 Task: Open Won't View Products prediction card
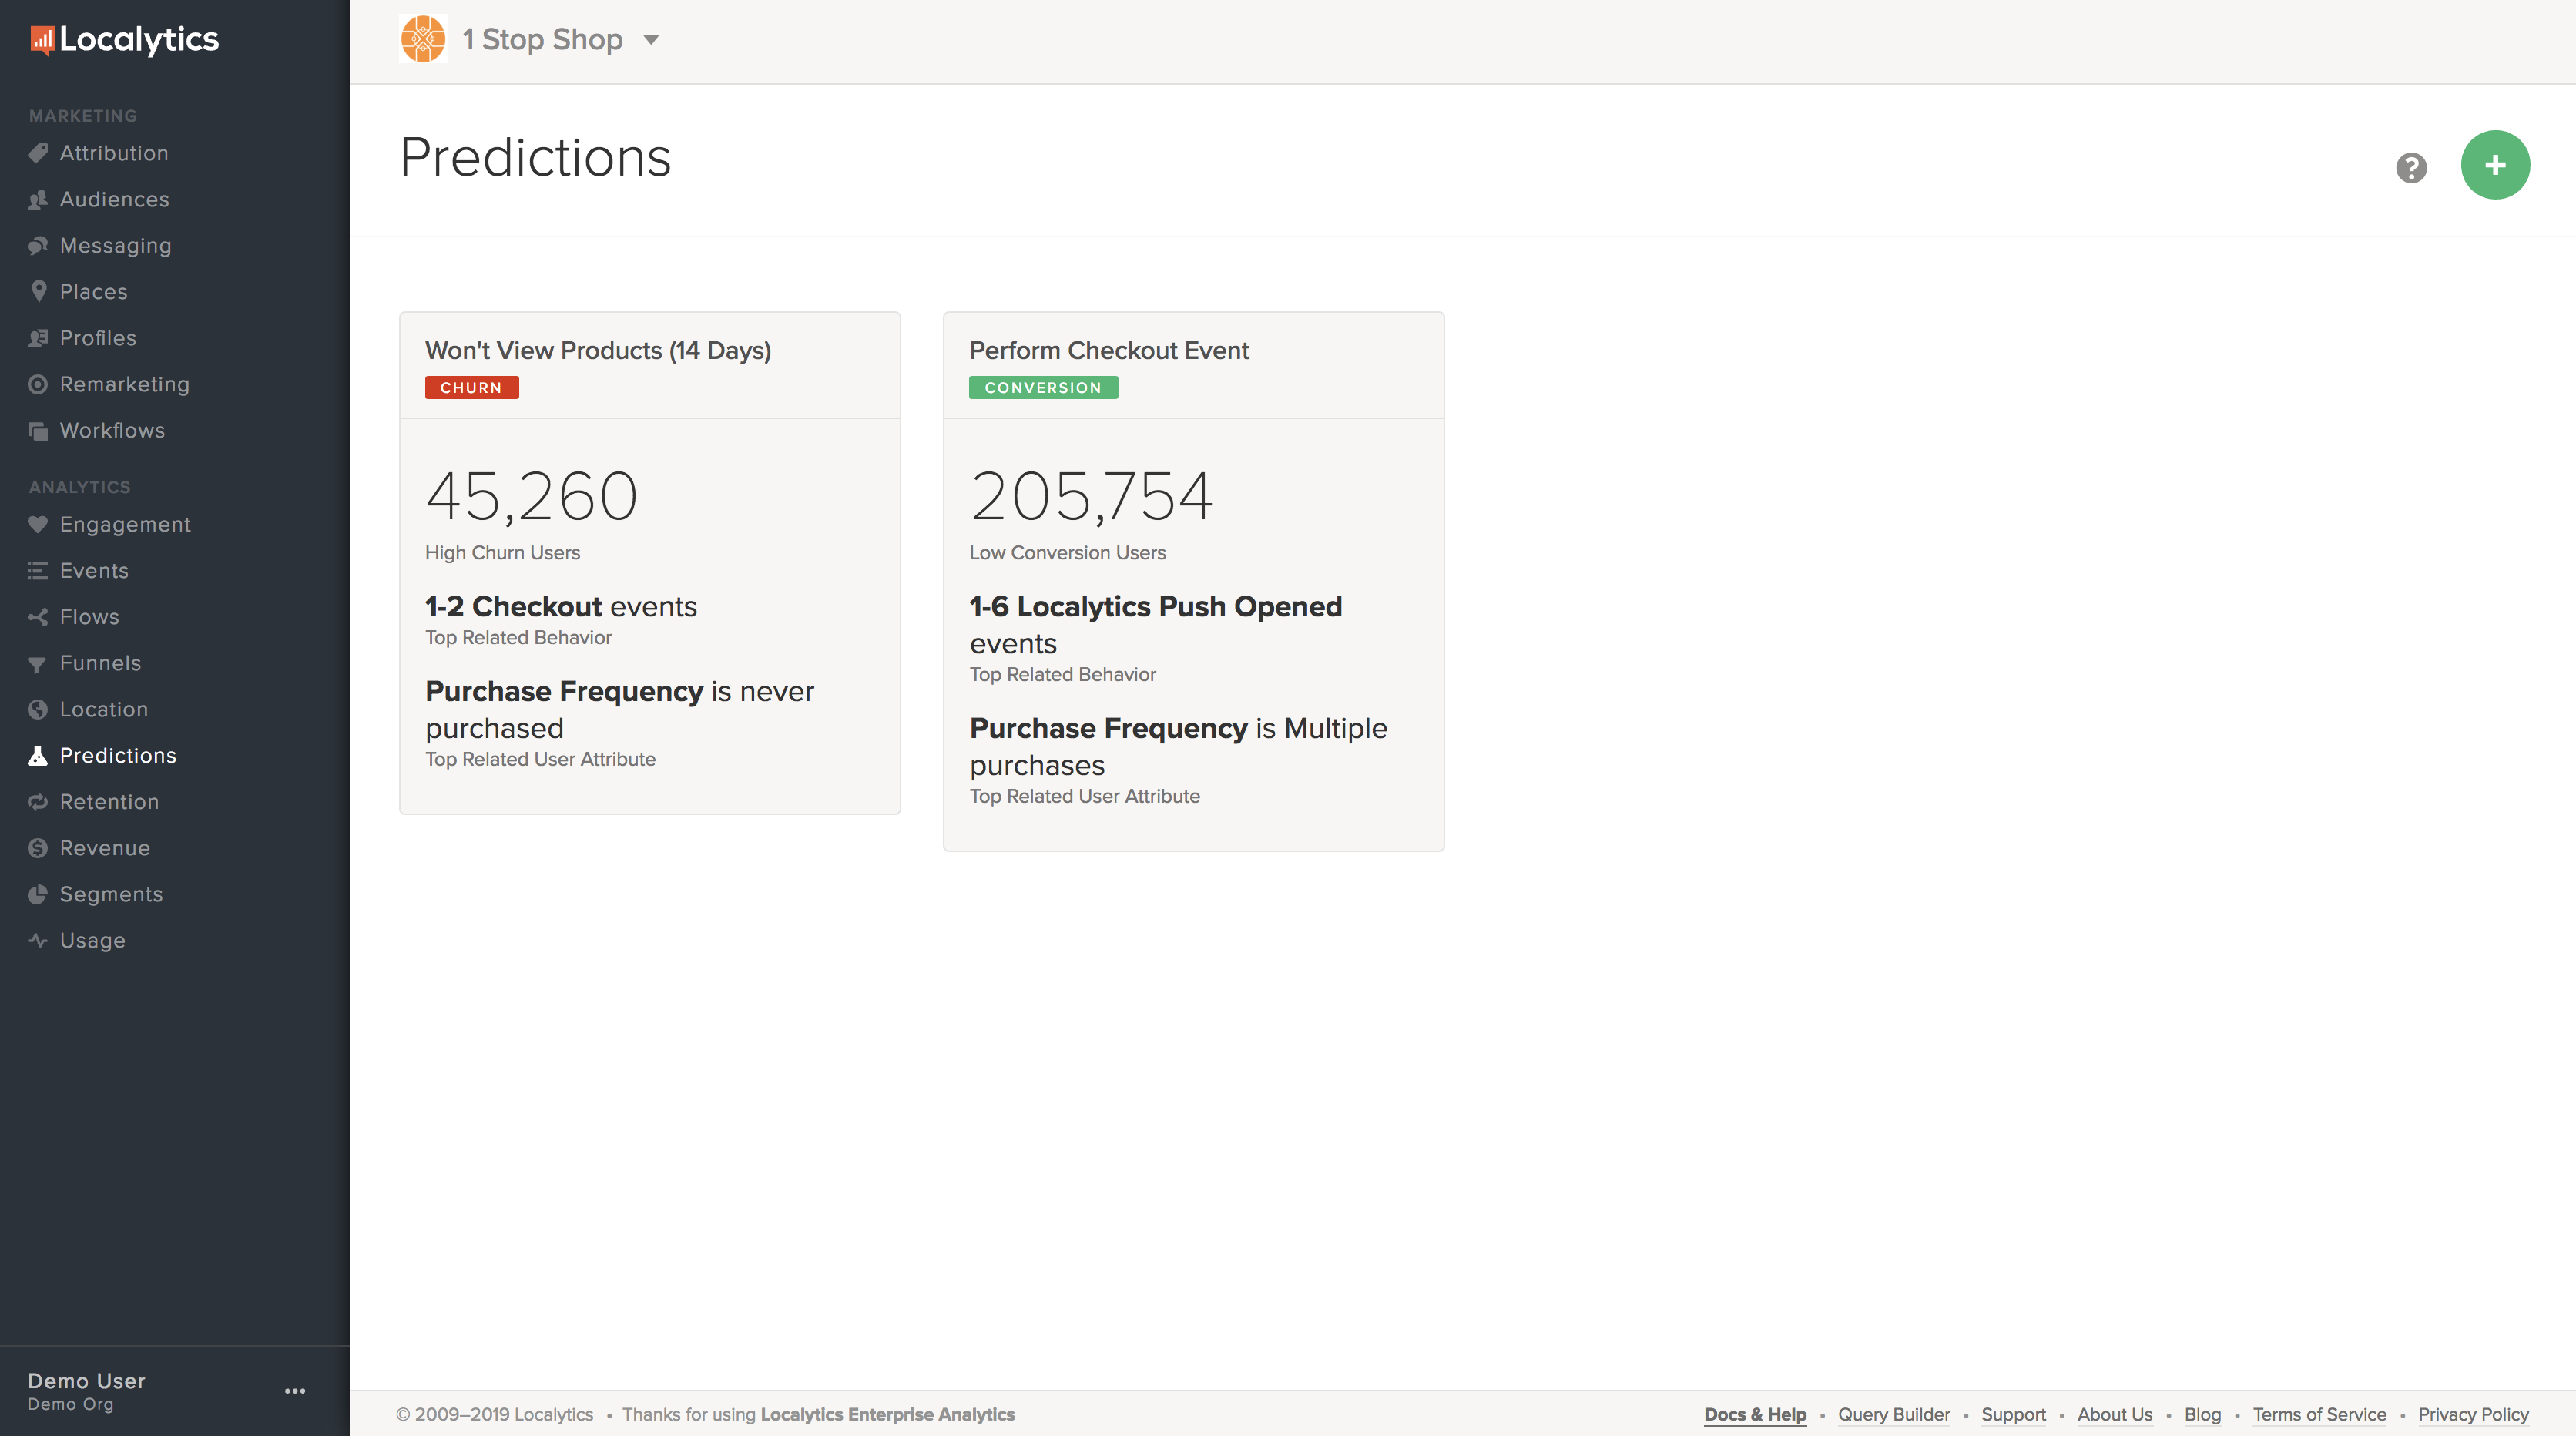click(x=597, y=351)
